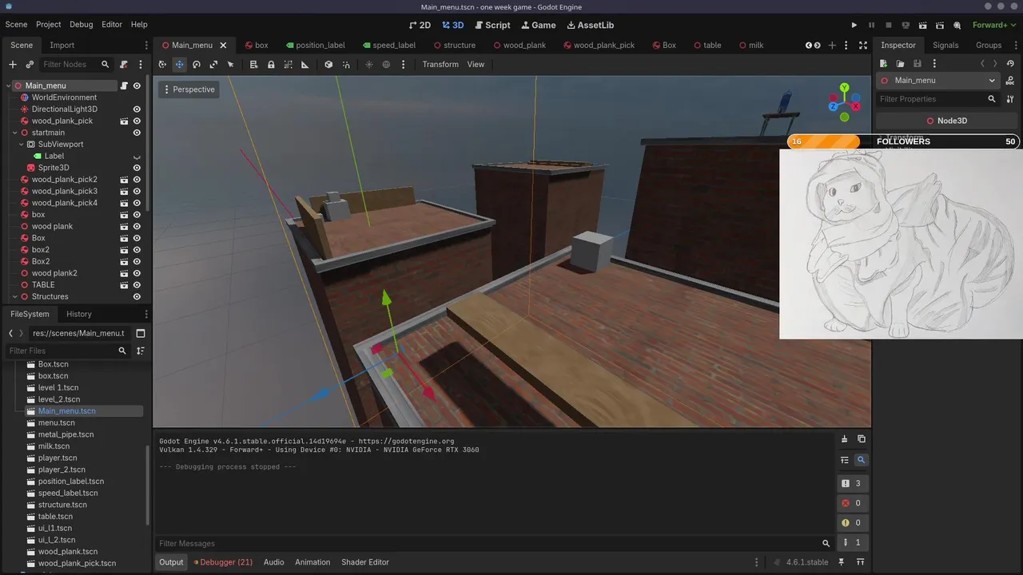Select metal_pipe.tscn in FileSystem
The image size is (1023, 575).
[x=66, y=434]
